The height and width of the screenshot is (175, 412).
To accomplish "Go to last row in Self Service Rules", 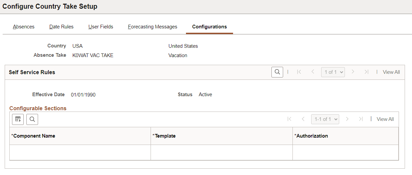I will point(367,72).
